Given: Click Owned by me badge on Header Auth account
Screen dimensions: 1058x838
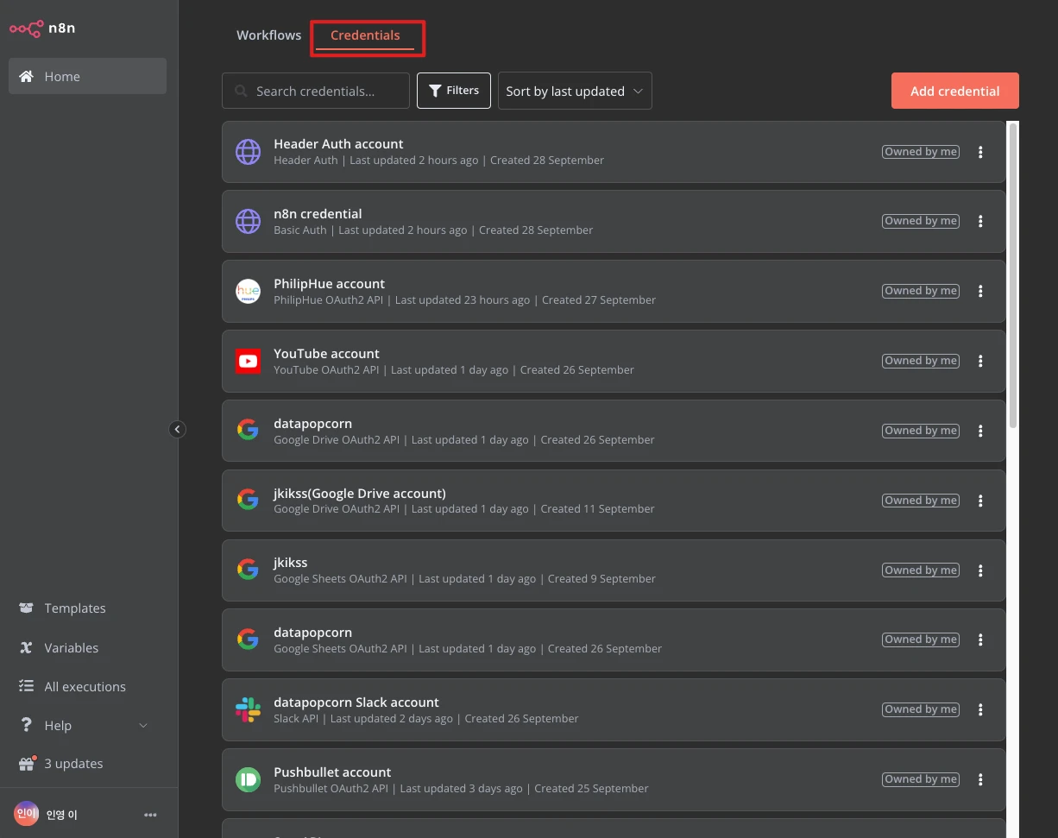Looking at the screenshot, I should coord(921,152).
